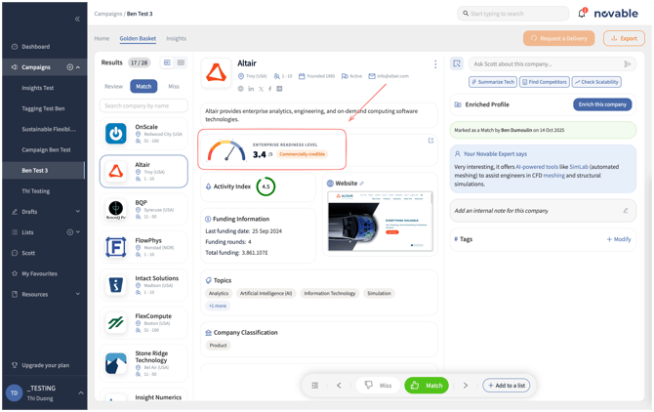
Task: Open Altair's Facebook icon
Action: point(269,89)
